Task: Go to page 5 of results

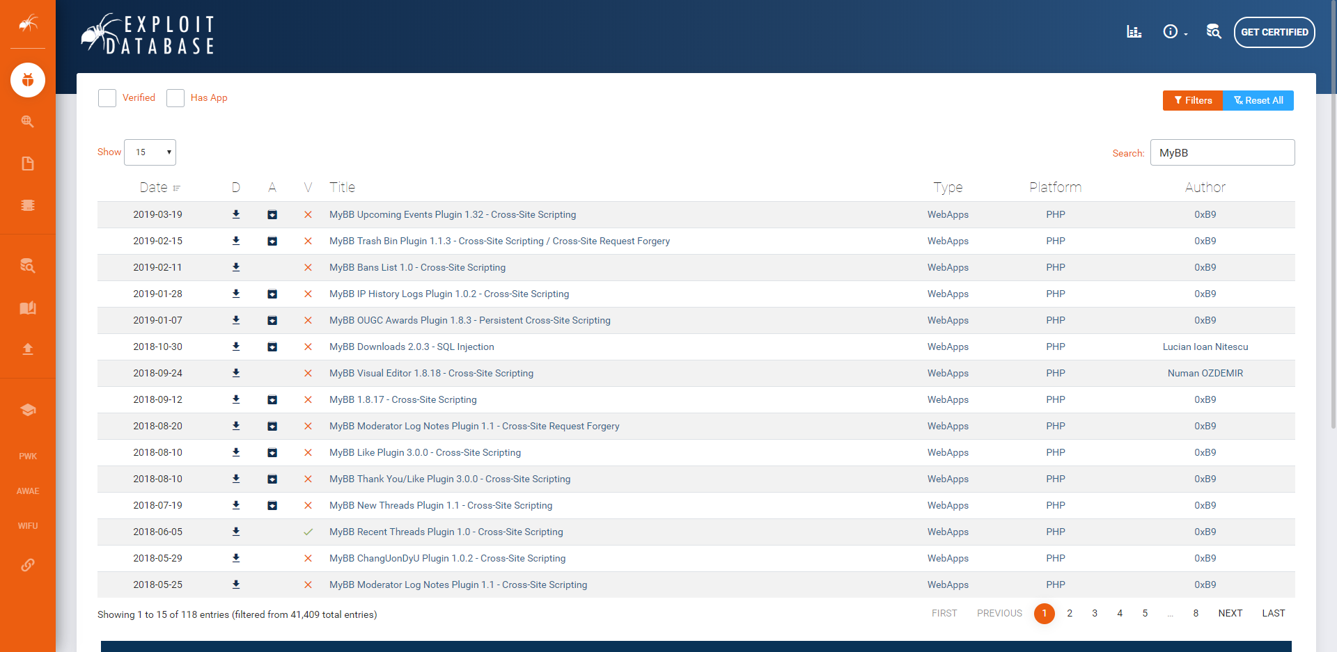Action: (1145, 613)
